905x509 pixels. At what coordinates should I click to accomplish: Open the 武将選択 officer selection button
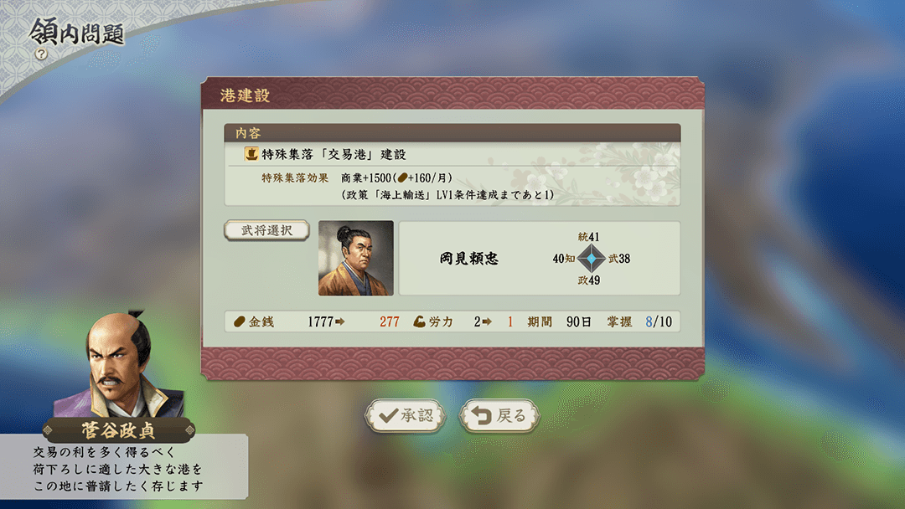pos(266,230)
